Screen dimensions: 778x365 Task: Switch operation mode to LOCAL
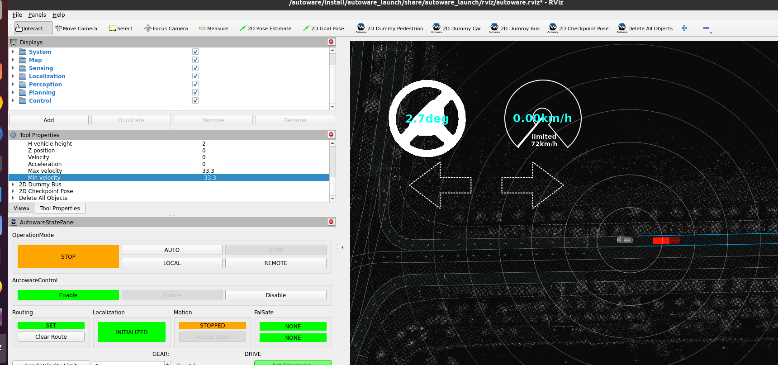(172, 263)
